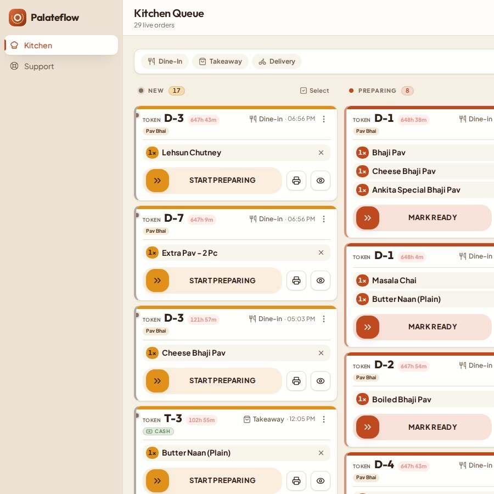Print ticket for D-7 Extra Pav order

coord(296,280)
